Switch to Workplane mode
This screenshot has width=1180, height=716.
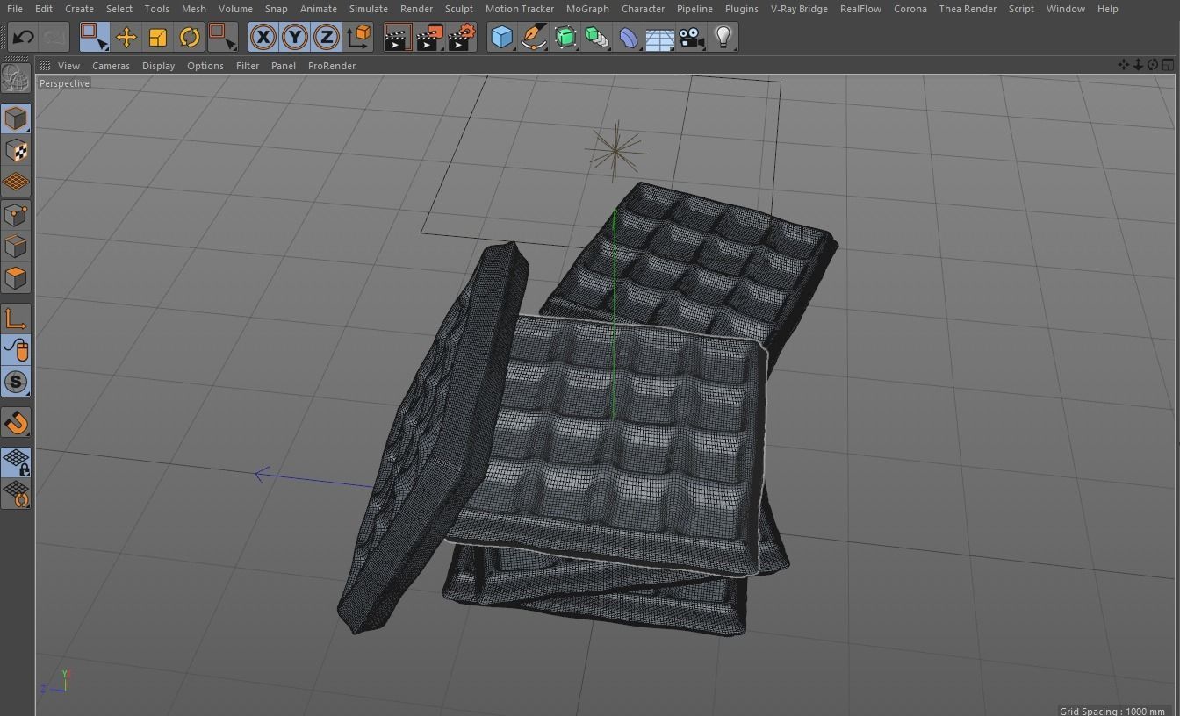pos(16,183)
